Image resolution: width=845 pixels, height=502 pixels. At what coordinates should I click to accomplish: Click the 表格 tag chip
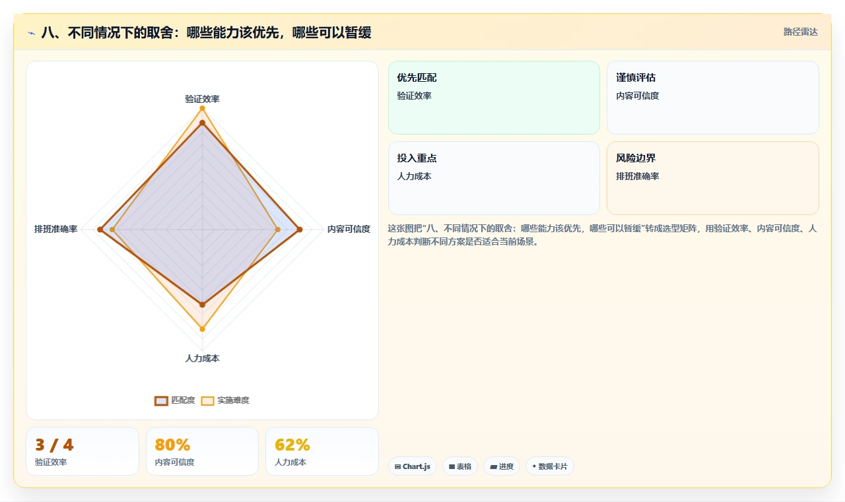click(460, 466)
